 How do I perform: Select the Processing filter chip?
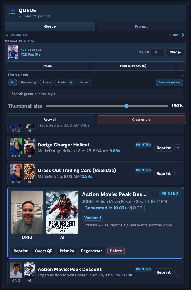coord(28,83)
